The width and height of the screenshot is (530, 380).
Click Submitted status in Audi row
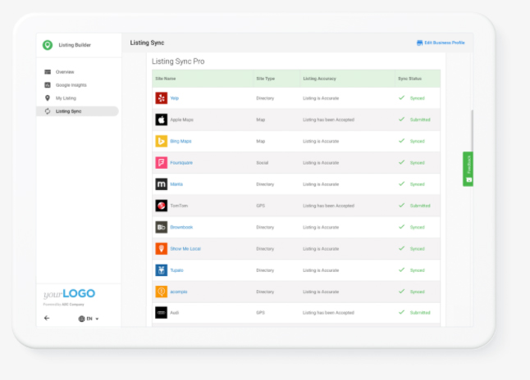click(420, 313)
